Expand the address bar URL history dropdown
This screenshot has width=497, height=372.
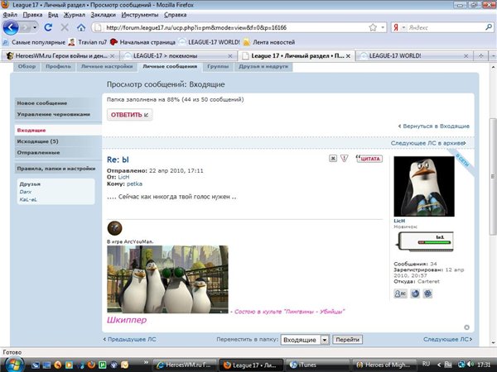(x=383, y=27)
